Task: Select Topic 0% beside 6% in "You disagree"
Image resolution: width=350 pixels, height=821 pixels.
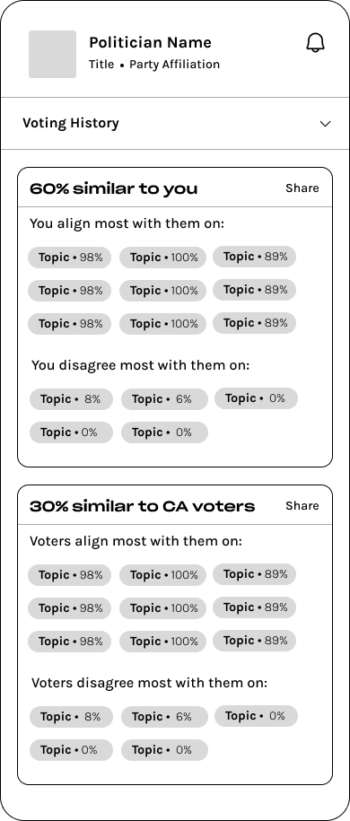Action: click(x=256, y=398)
